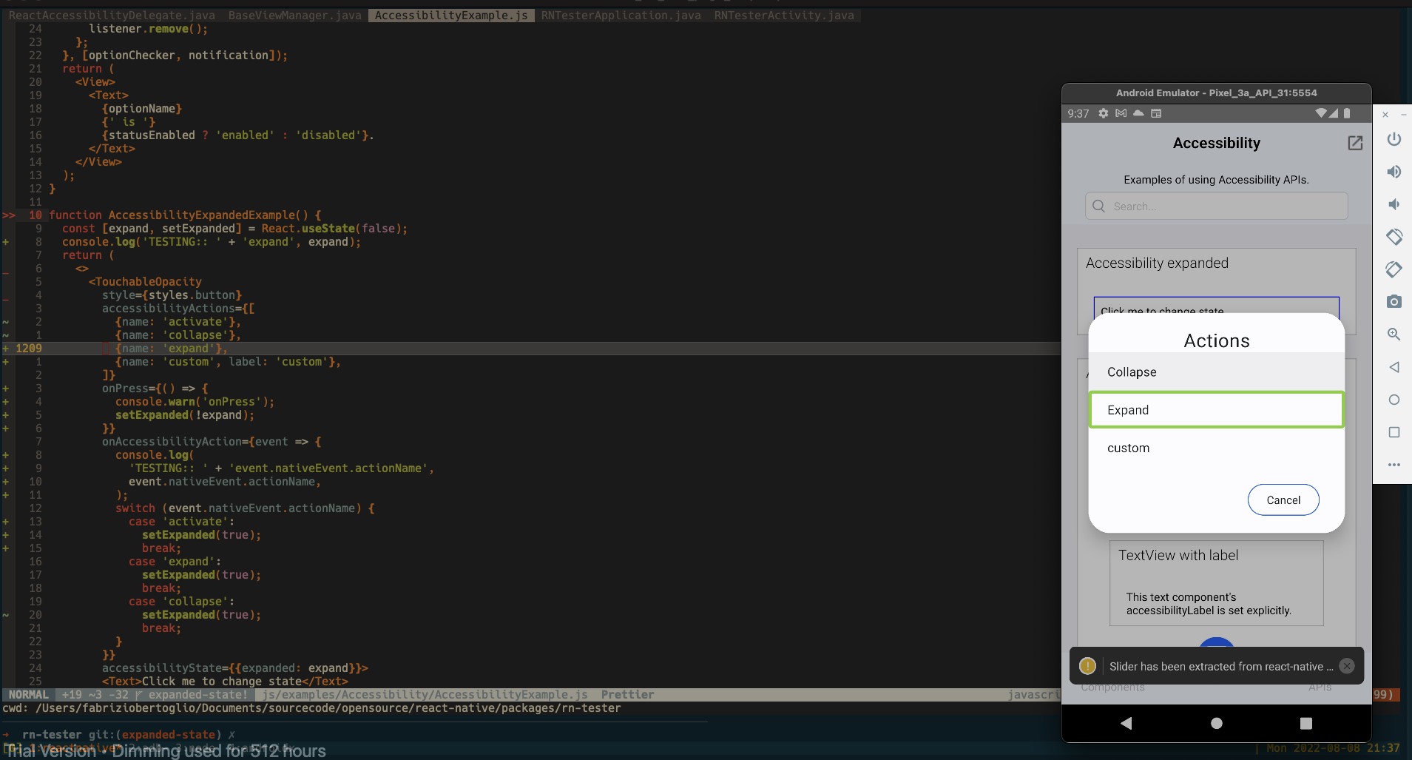Click the console.warn('onPress') line
This screenshot has width=1412, height=760.
(x=195, y=401)
